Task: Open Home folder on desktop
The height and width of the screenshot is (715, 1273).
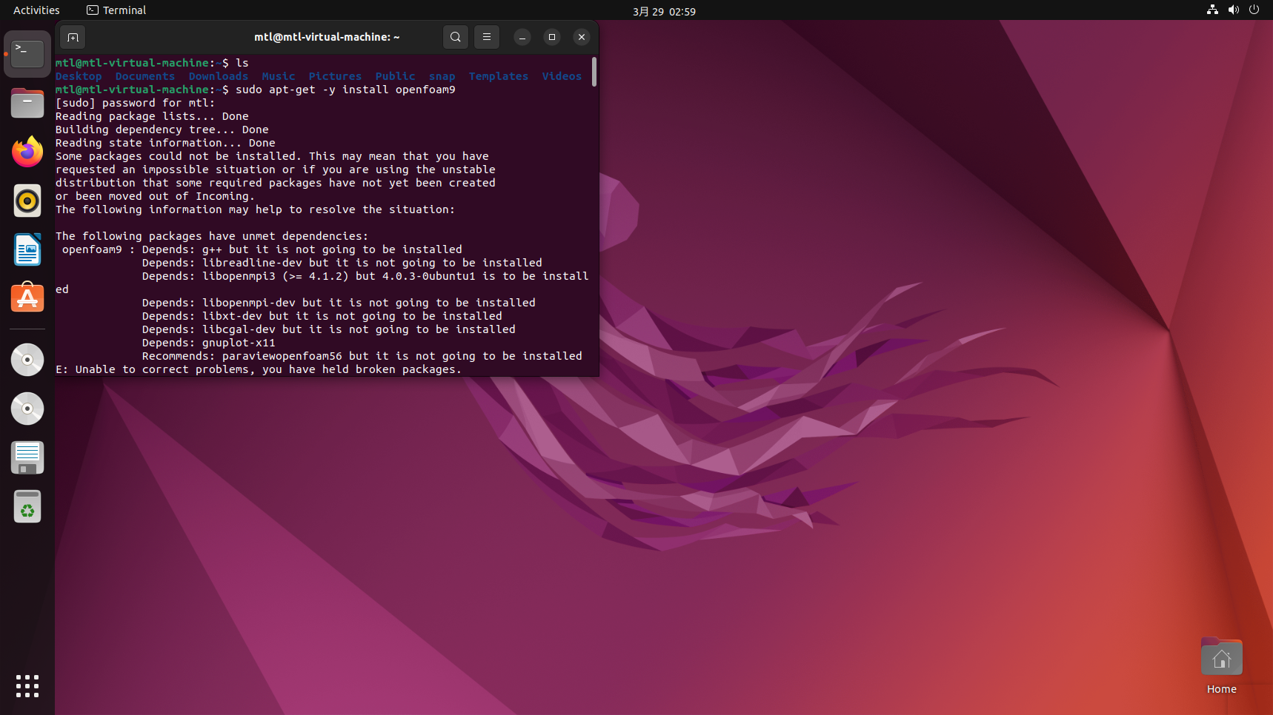Action: (x=1221, y=665)
